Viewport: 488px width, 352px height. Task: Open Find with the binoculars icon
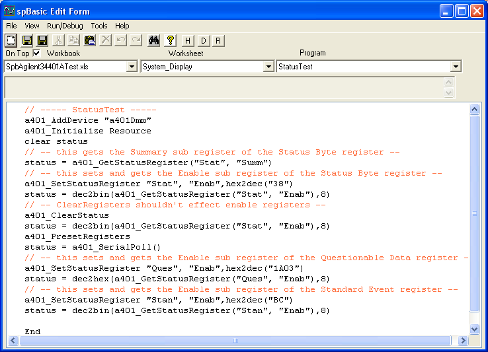(154, 40)
